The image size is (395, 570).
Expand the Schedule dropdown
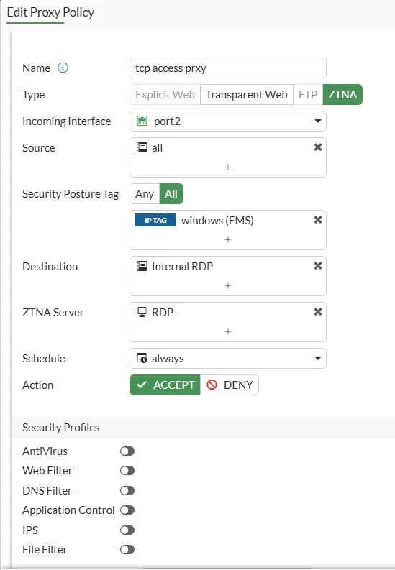[228, 359]
